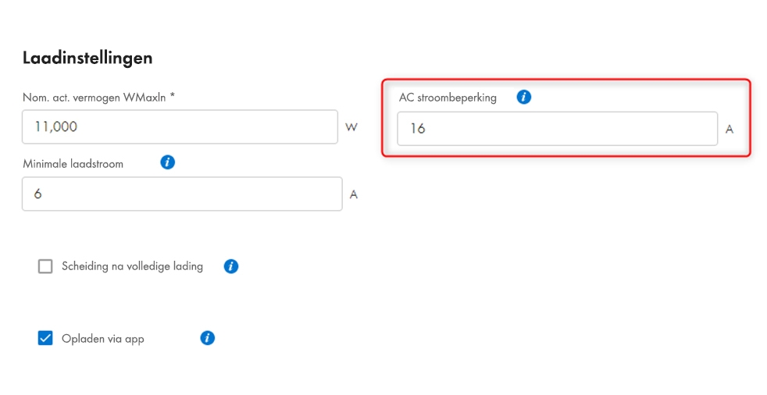Select the Minimale laadstroom input field
The height and width of the screenshot is (395, 767).
point(181,194)
